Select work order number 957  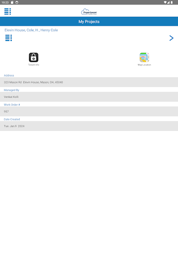(x=89, y=112)
